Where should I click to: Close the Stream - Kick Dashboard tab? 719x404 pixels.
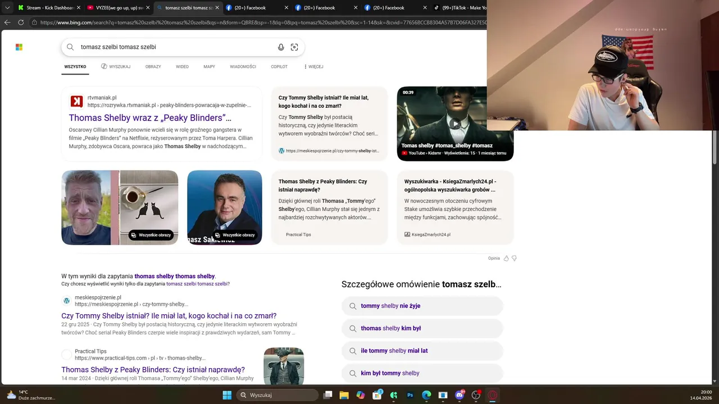click(x=79, y=8)
